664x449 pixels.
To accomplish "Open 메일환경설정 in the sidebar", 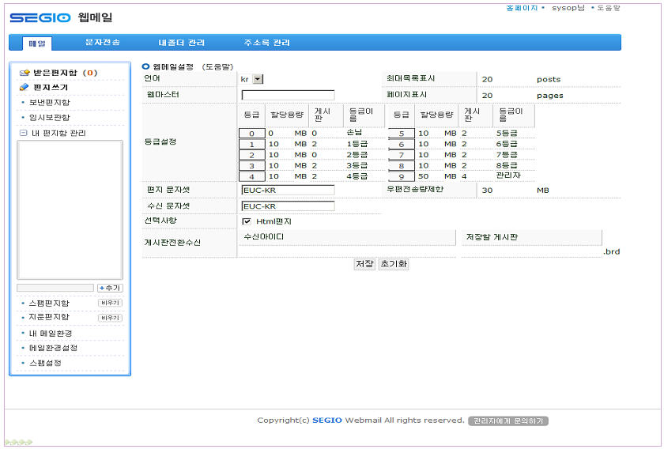I will coord(53,348).
